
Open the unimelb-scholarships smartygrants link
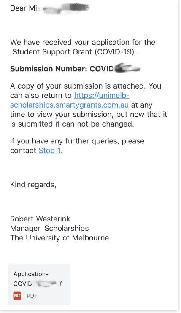point(70,100)
